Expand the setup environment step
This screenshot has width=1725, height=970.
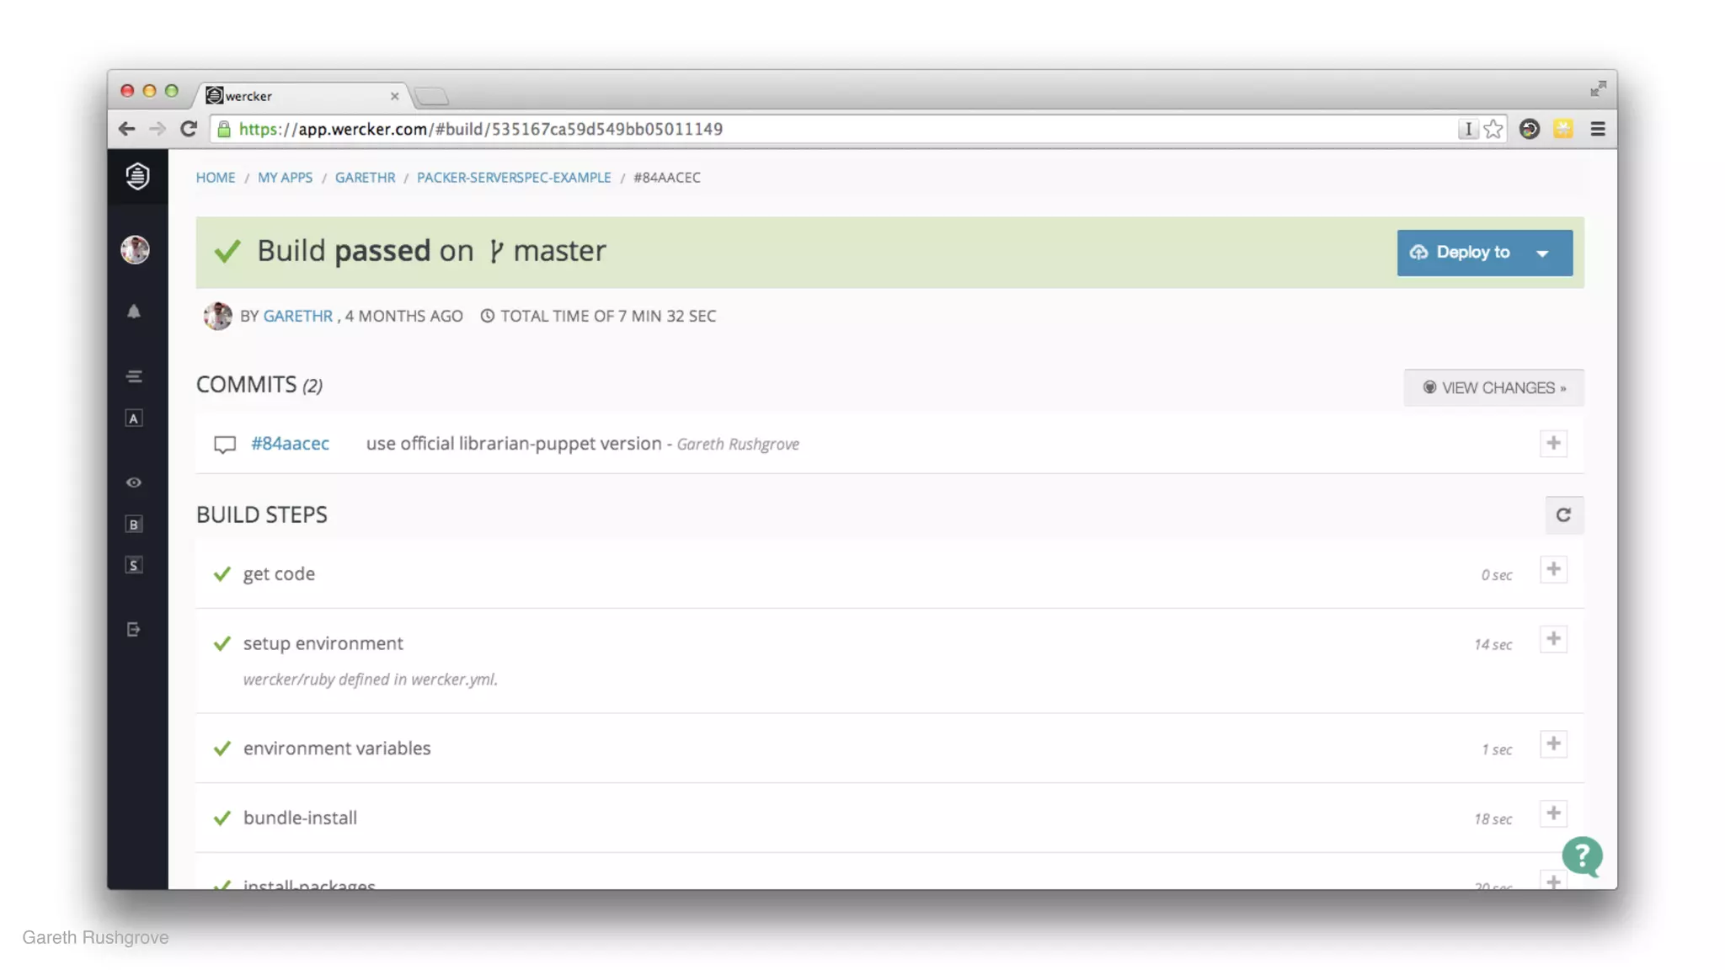pos(1553,639)
